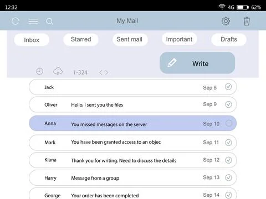Click the My Mail title

127,21
